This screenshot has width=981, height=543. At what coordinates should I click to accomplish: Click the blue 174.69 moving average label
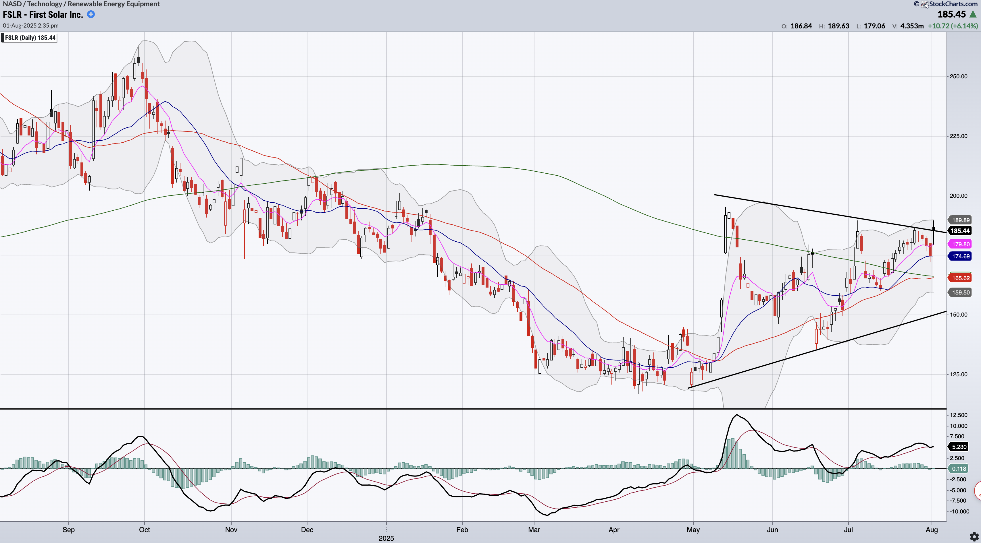pos(960,256)
